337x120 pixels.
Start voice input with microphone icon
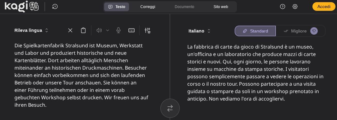click(118, 30)
